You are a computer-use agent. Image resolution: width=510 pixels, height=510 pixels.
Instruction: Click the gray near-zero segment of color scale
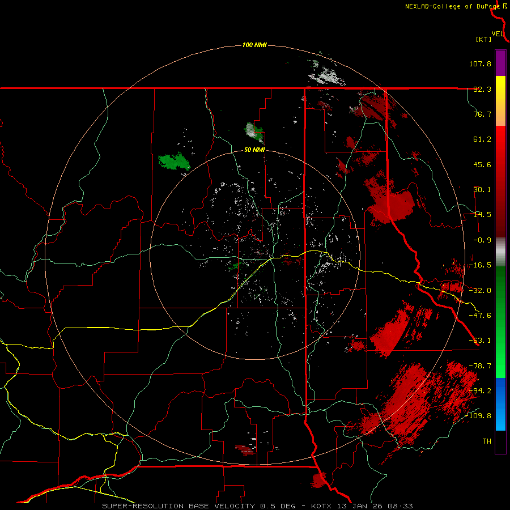(500, 252)
